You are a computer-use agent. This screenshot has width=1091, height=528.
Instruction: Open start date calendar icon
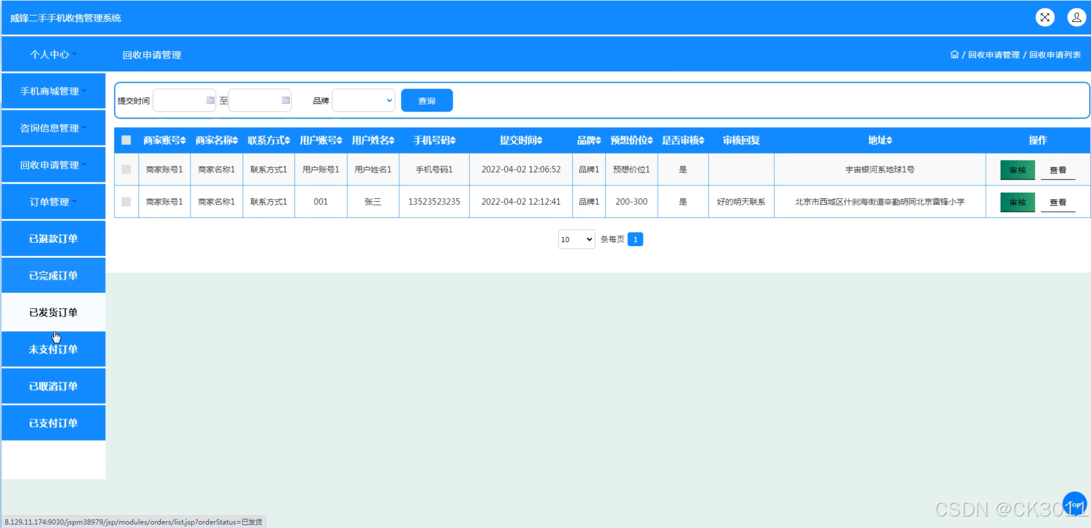(210, 100)
